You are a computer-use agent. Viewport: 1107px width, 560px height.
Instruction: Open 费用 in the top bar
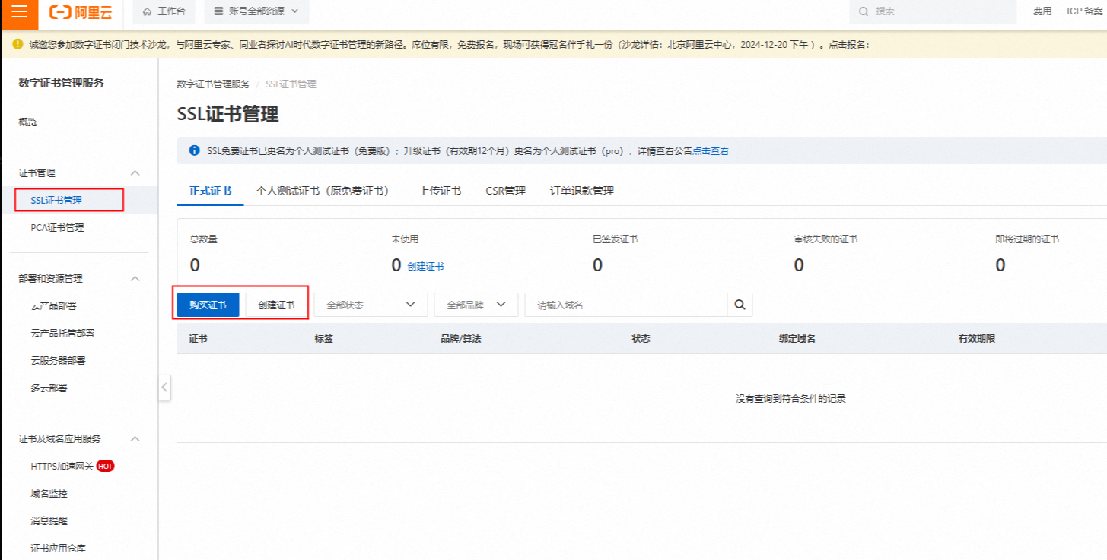click(1042, 11)
